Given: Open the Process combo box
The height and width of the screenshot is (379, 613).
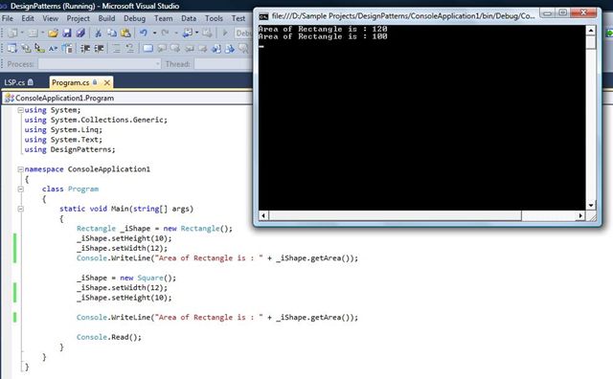Looking at the screenshot, I should coord(100,64).
